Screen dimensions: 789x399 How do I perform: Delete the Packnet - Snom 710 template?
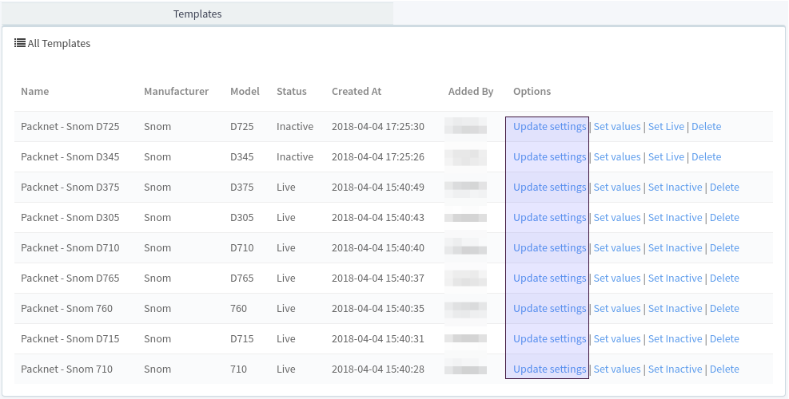coord(724,369)
